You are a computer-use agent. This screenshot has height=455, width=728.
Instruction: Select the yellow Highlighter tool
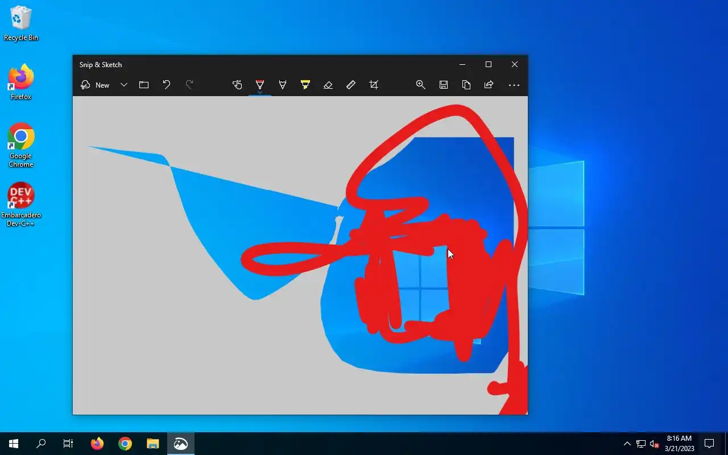[x=305, y=85]
